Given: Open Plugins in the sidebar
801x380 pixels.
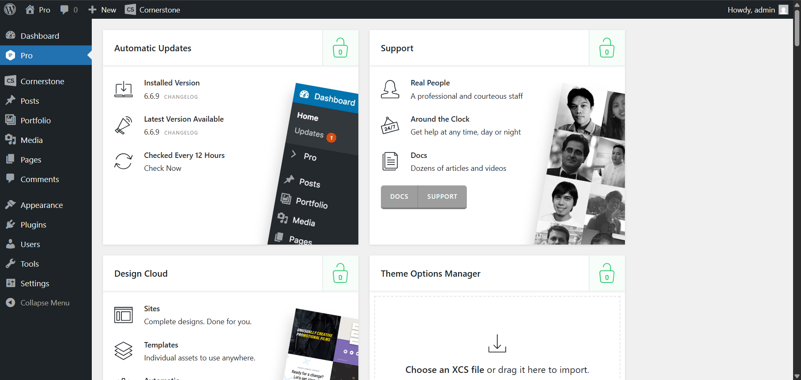Looking at the screenshot, I should click(33, 225).
